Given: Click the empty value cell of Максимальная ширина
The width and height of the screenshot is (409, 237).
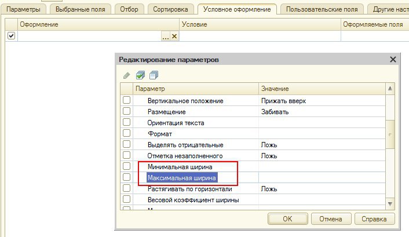Looking at the screenshot, I should click(322, 178).
